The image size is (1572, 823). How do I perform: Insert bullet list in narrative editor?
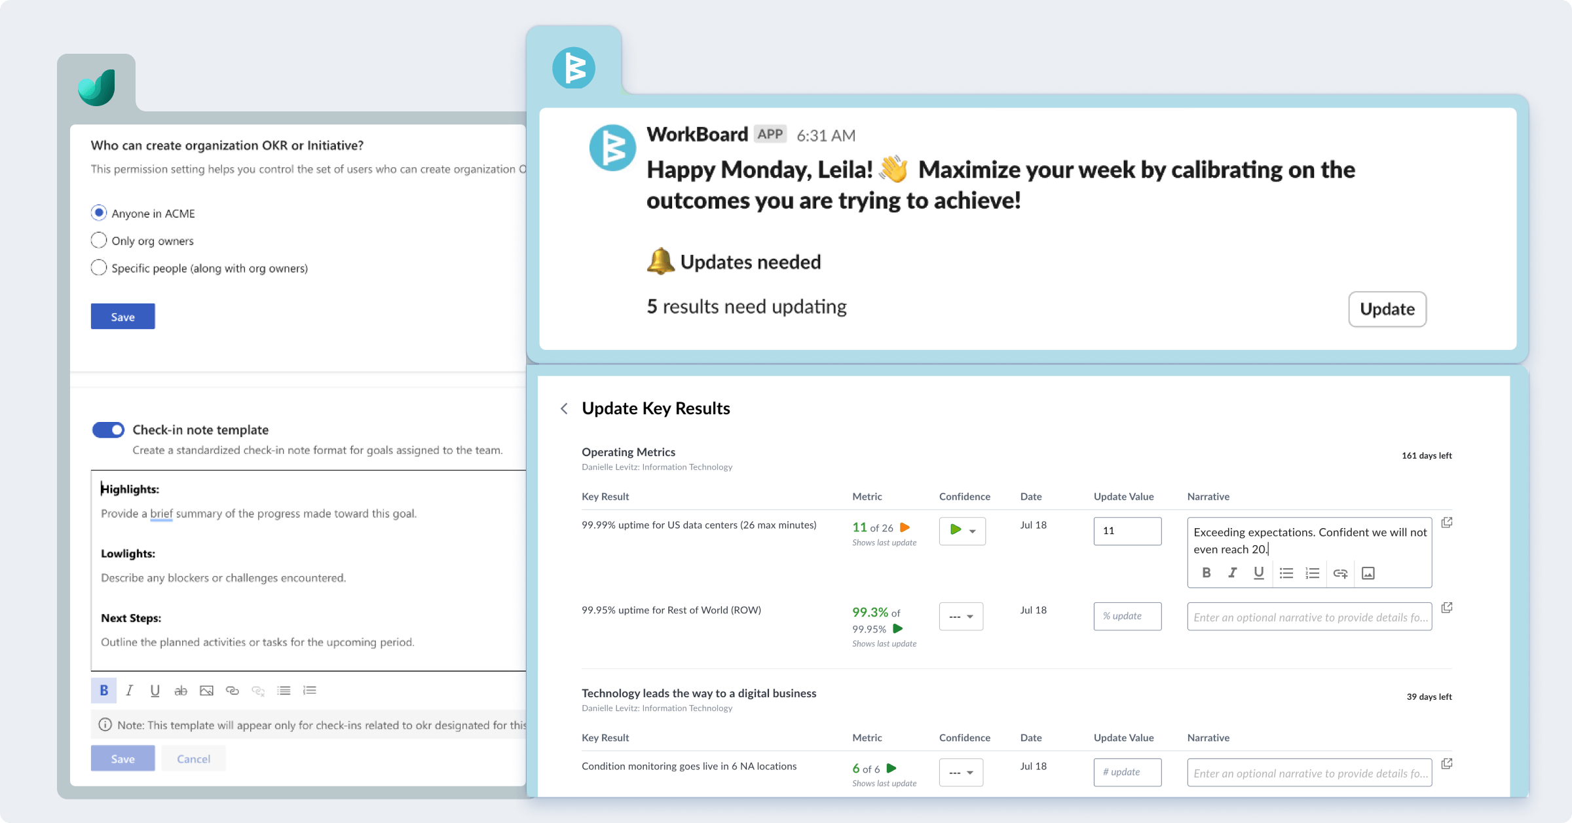(1286, 573)
